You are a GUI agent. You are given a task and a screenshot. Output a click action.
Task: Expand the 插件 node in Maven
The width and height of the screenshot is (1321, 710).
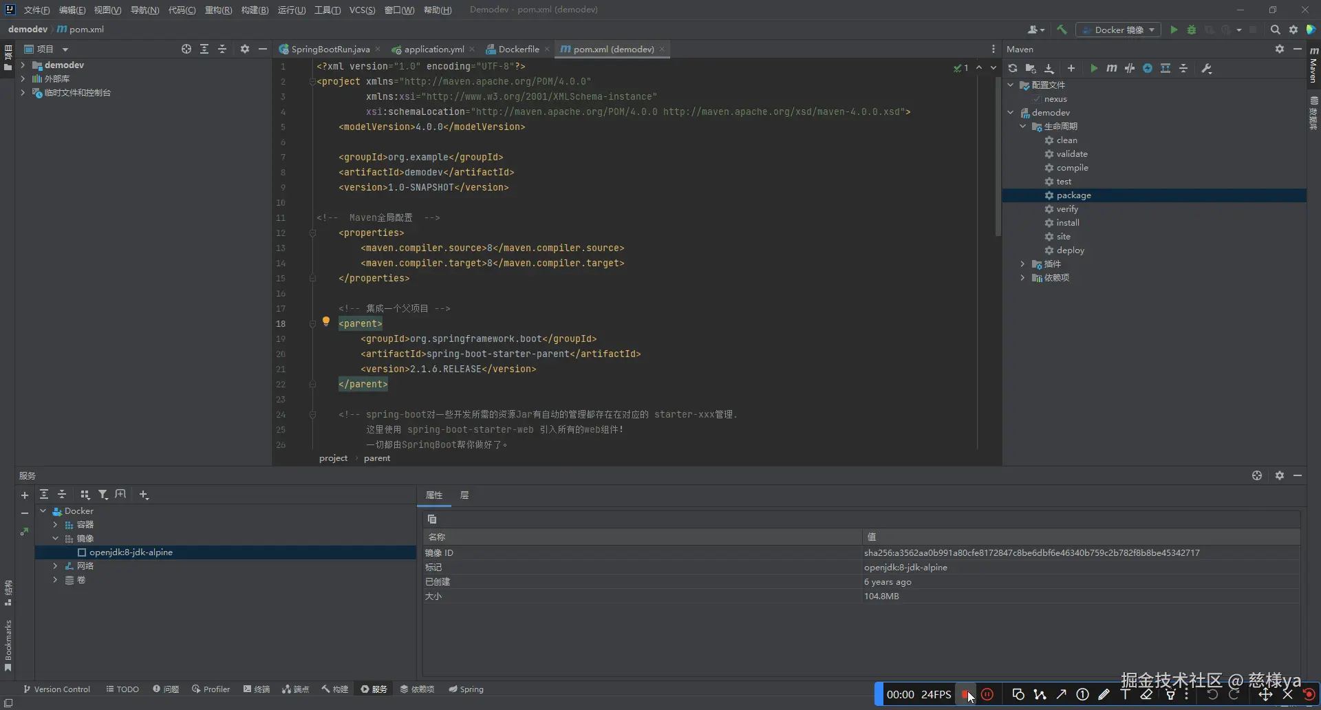[1023, 263]
